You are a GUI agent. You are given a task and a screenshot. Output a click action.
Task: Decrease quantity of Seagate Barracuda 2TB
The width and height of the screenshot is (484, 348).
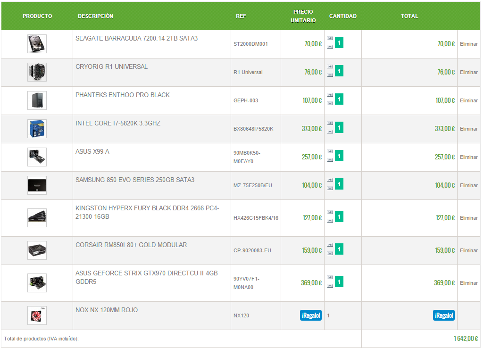click(x=330, y=47)
